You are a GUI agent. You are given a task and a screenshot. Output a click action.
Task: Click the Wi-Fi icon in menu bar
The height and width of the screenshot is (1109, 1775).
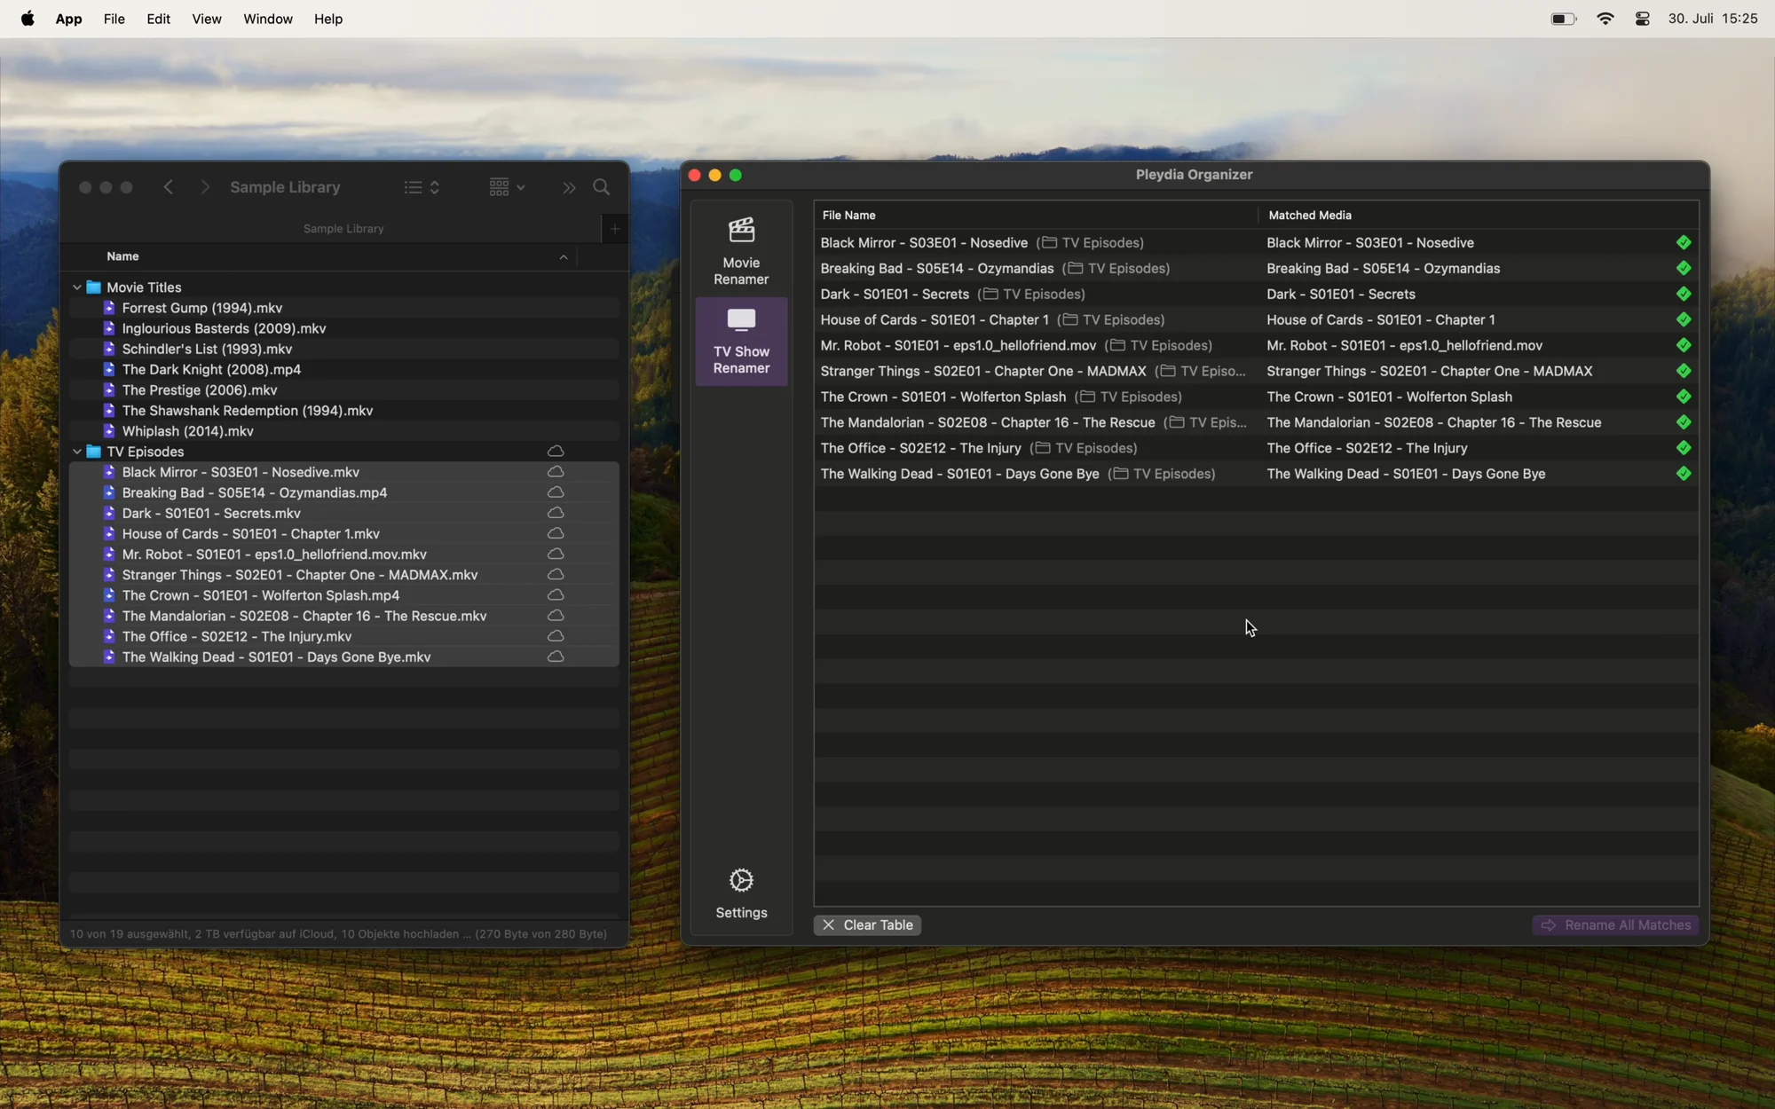click(x=1605, y=18)
